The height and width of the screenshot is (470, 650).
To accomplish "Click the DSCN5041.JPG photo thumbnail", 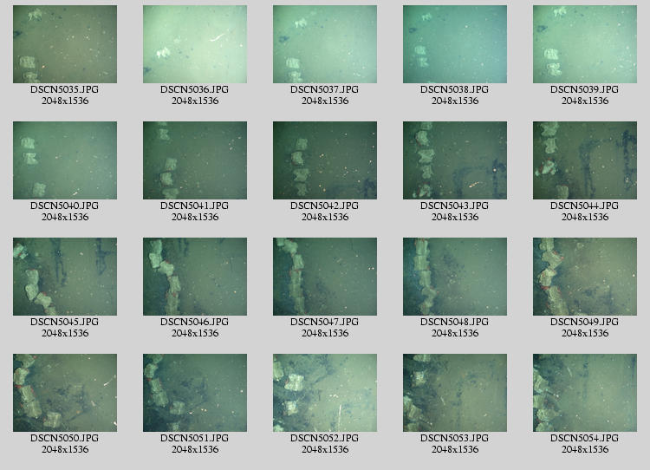I will (x=195, y=160).
